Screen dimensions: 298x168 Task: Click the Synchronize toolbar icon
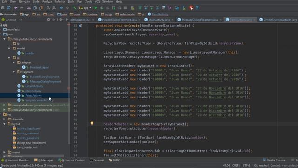pyautogui.click(x=9, y=8)
